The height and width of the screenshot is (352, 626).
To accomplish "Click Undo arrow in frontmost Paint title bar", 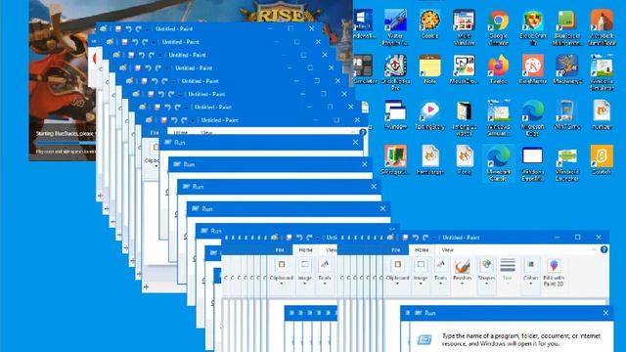I will [416, 237].
